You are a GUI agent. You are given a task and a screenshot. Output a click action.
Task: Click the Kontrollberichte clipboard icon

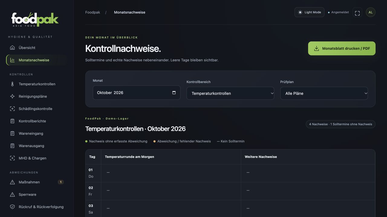point(12,121)
